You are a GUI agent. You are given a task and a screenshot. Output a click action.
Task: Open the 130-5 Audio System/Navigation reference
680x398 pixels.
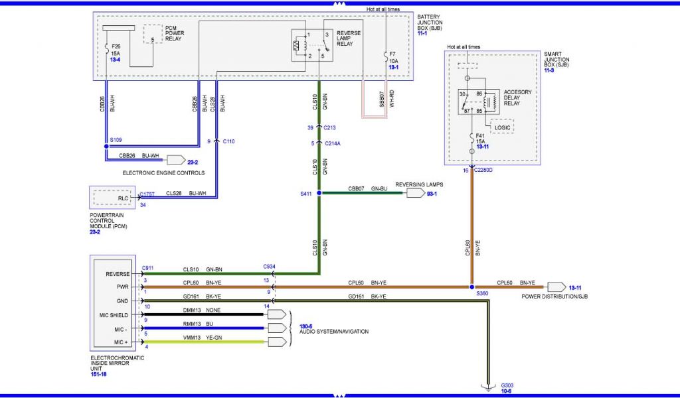[x=305, y=325]
